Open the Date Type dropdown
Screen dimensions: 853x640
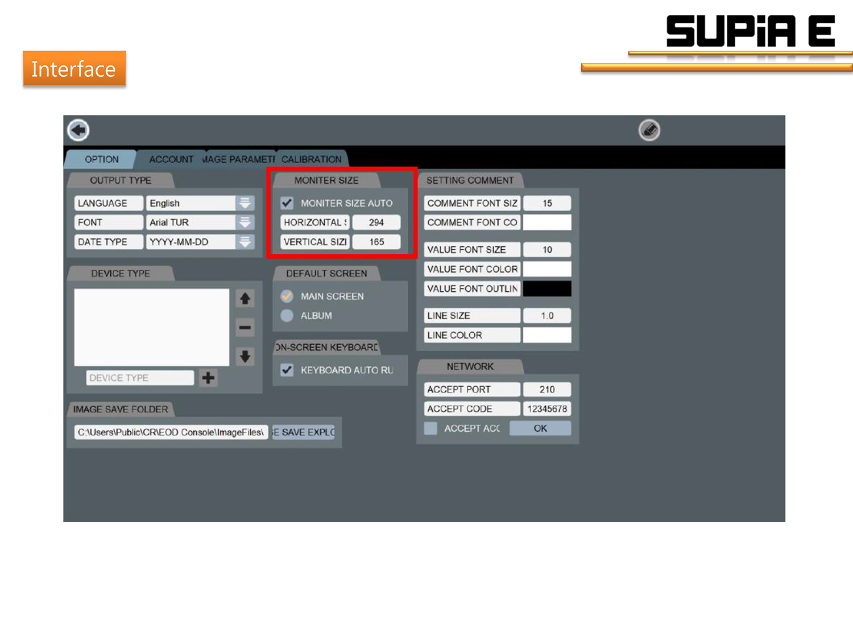[x=245, y=242]
